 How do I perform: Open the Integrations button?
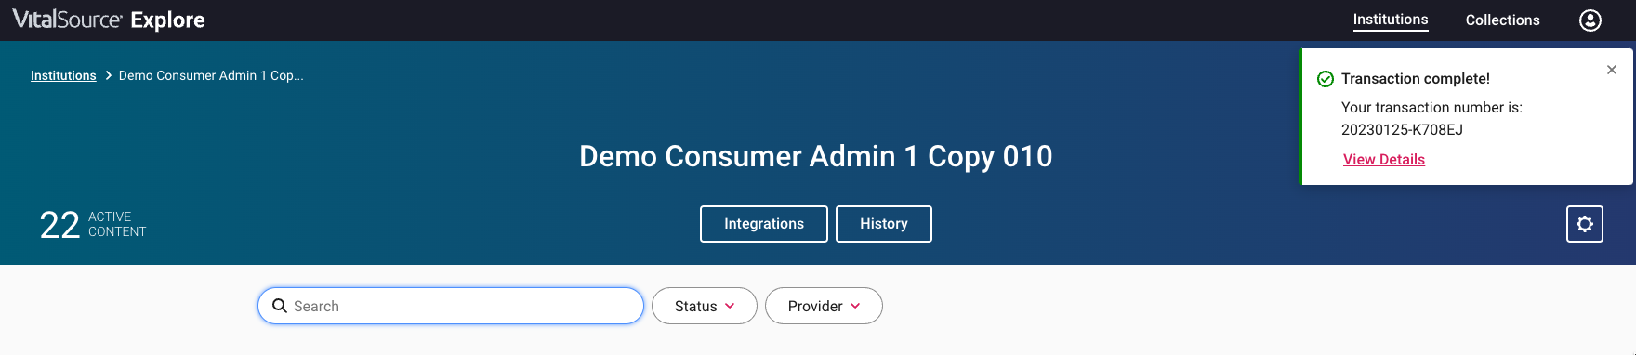(x=764, y=224)
